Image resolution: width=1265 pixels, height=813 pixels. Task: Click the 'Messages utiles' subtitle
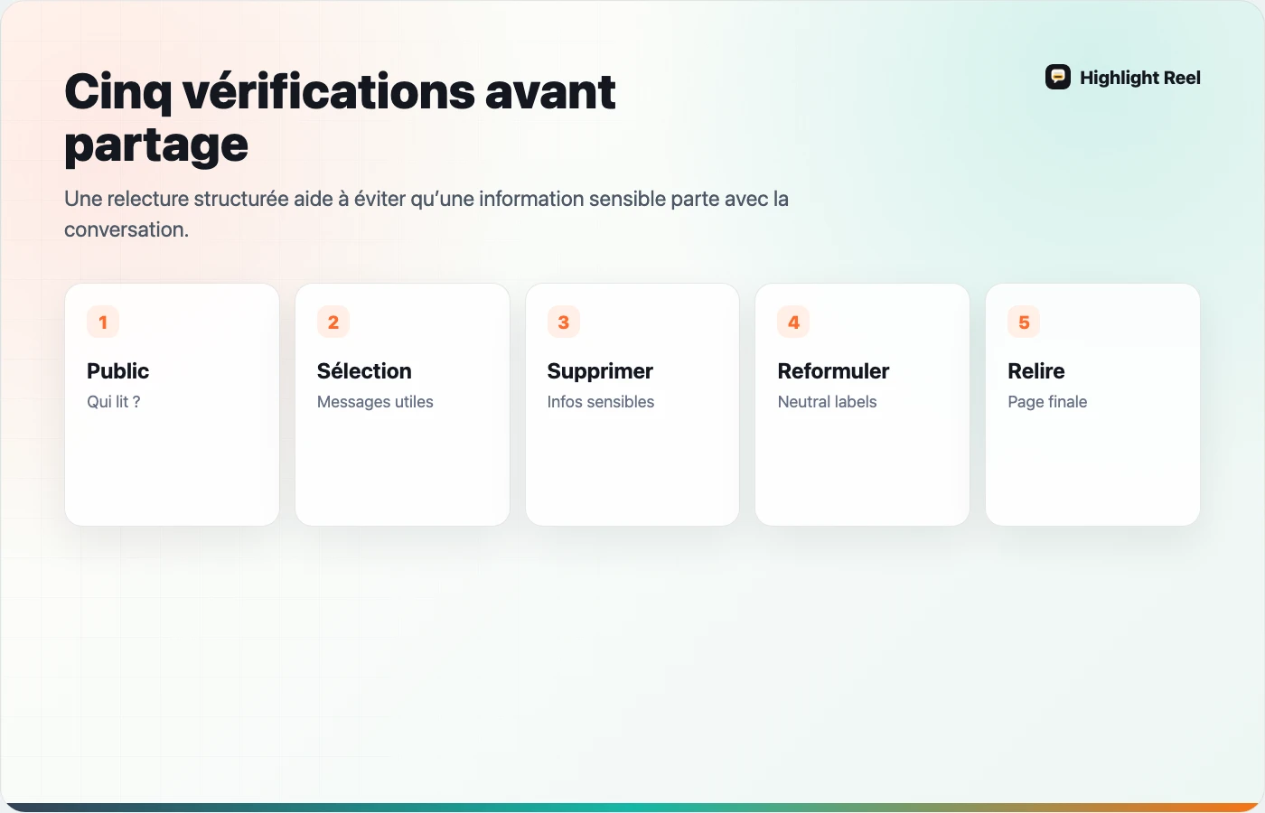click(x=375, y=402)
